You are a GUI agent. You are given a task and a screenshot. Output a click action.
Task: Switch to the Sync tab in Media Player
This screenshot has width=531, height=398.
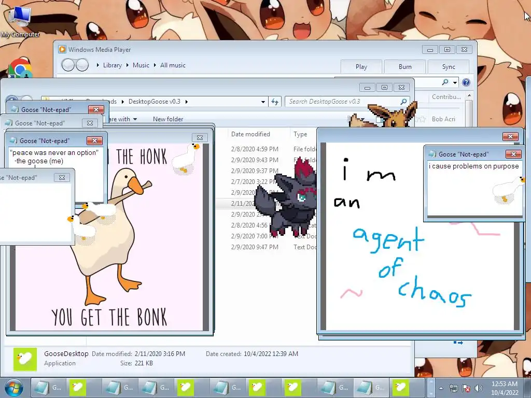449,67
